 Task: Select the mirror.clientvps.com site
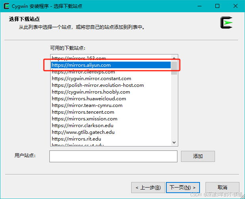(111, 72)
